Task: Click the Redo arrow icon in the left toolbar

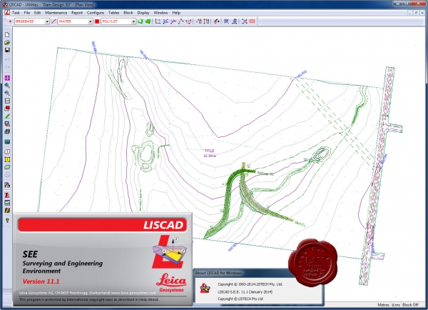Action: click(x=7, y=67)
